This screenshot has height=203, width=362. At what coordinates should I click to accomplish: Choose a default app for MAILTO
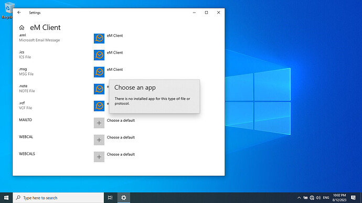pyautogui.click(x=121, y=120)
